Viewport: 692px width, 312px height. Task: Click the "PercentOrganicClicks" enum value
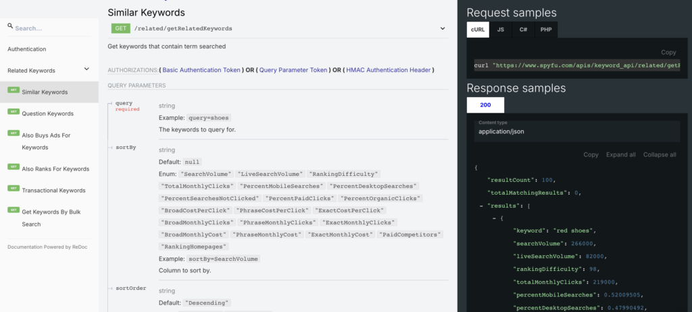click(x=381, y=199)
